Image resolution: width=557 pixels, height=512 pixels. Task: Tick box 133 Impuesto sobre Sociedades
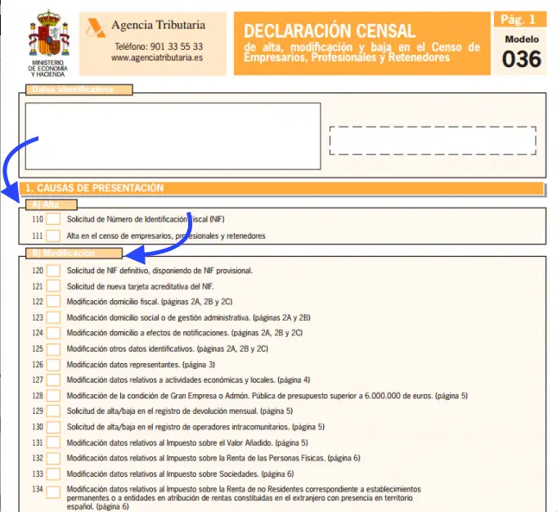tap(53, 474)
